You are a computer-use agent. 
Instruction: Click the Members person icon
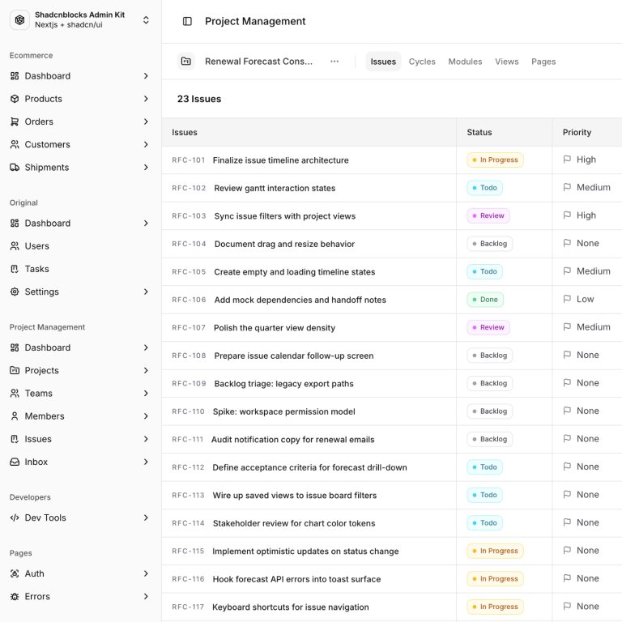15,416
